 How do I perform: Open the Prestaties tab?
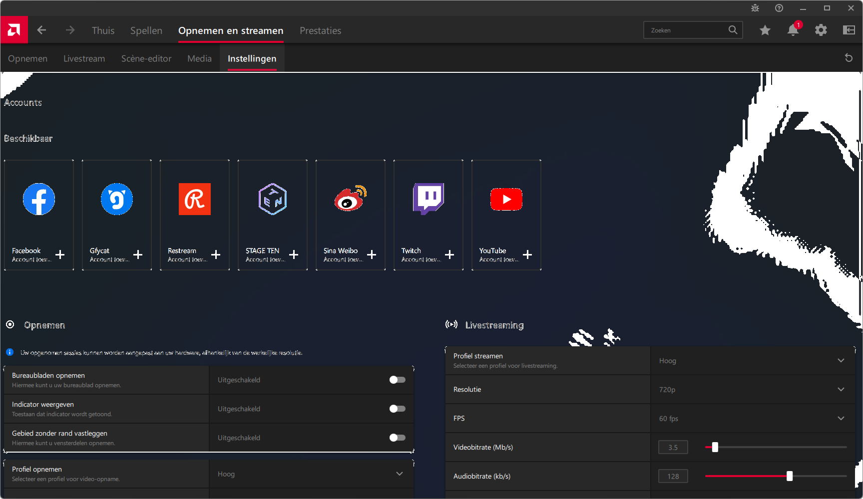coord(320,30)
